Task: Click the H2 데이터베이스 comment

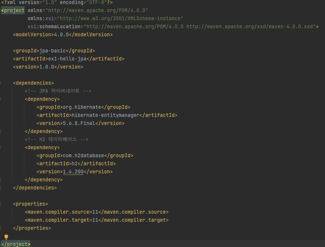Action: point(57,139)
